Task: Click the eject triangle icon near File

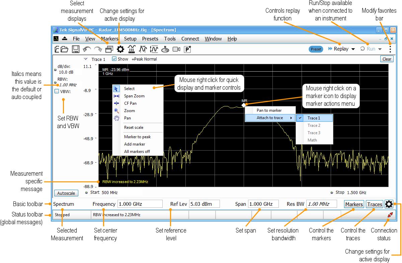Action: [64, 38]
